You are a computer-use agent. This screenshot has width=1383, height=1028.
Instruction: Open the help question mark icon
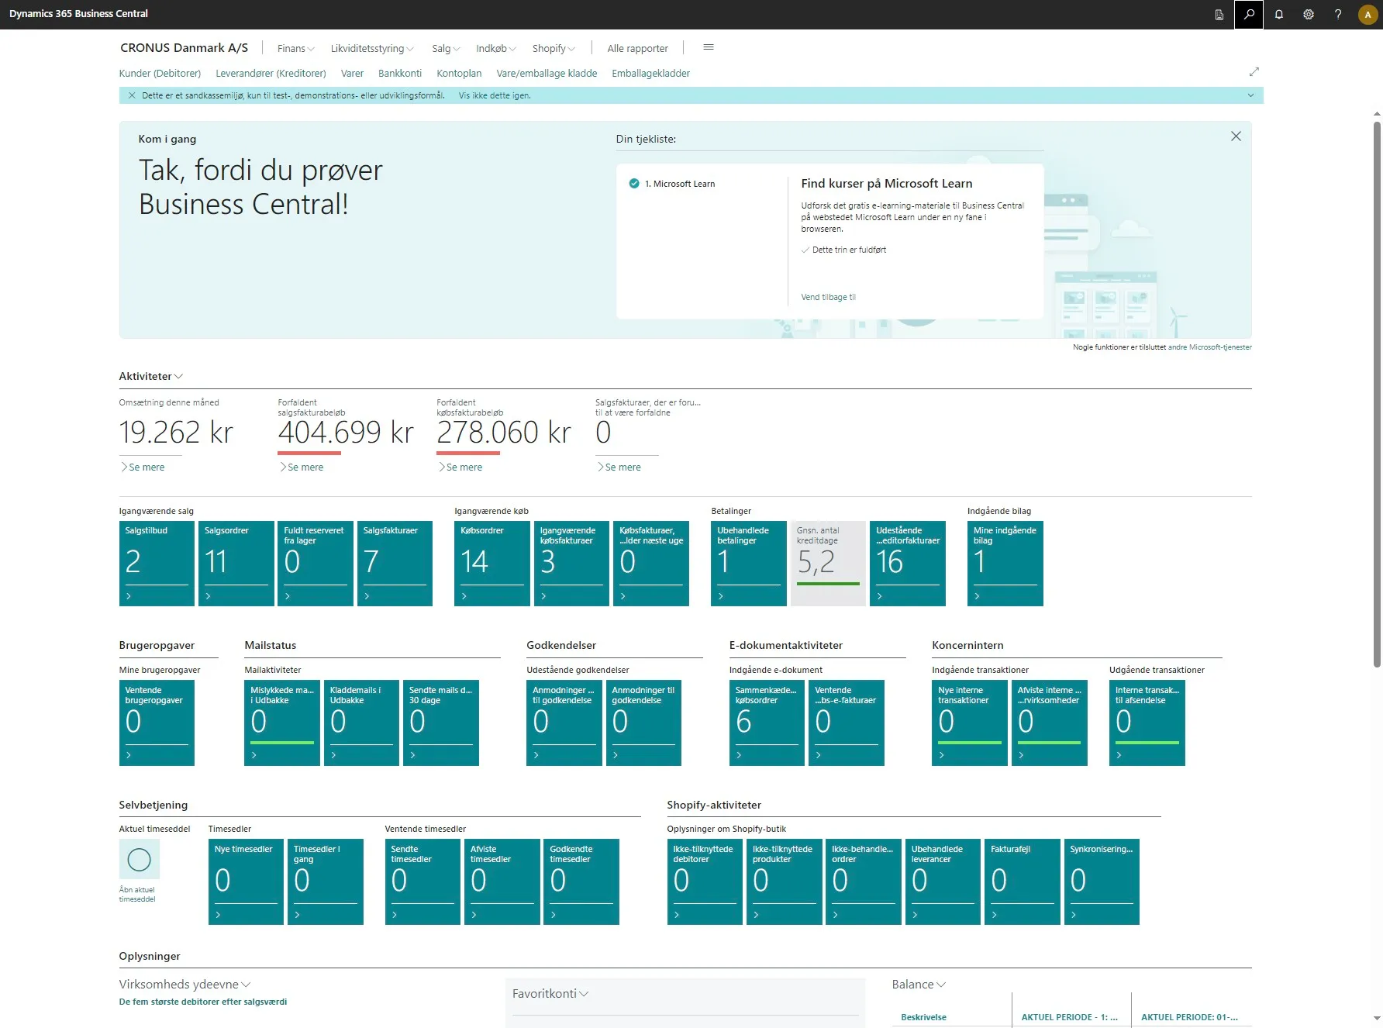[x=1338, y=14]
